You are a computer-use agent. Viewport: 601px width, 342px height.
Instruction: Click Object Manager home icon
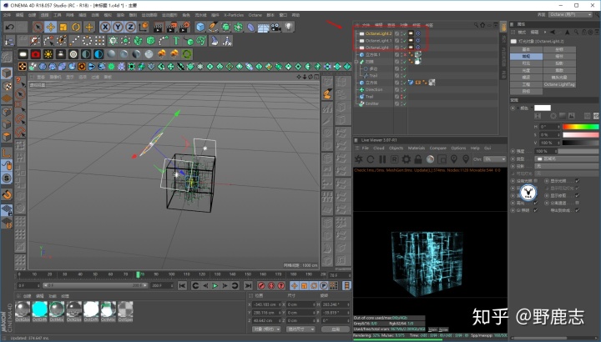[482, 25]
